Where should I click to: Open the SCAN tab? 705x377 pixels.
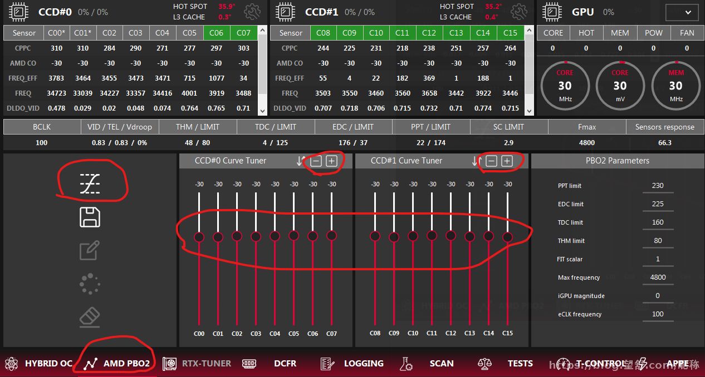point(427,364)
